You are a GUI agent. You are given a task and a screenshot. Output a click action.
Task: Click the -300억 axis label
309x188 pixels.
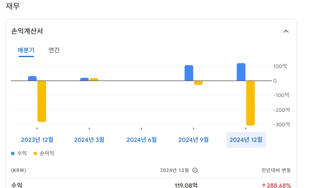281,124
